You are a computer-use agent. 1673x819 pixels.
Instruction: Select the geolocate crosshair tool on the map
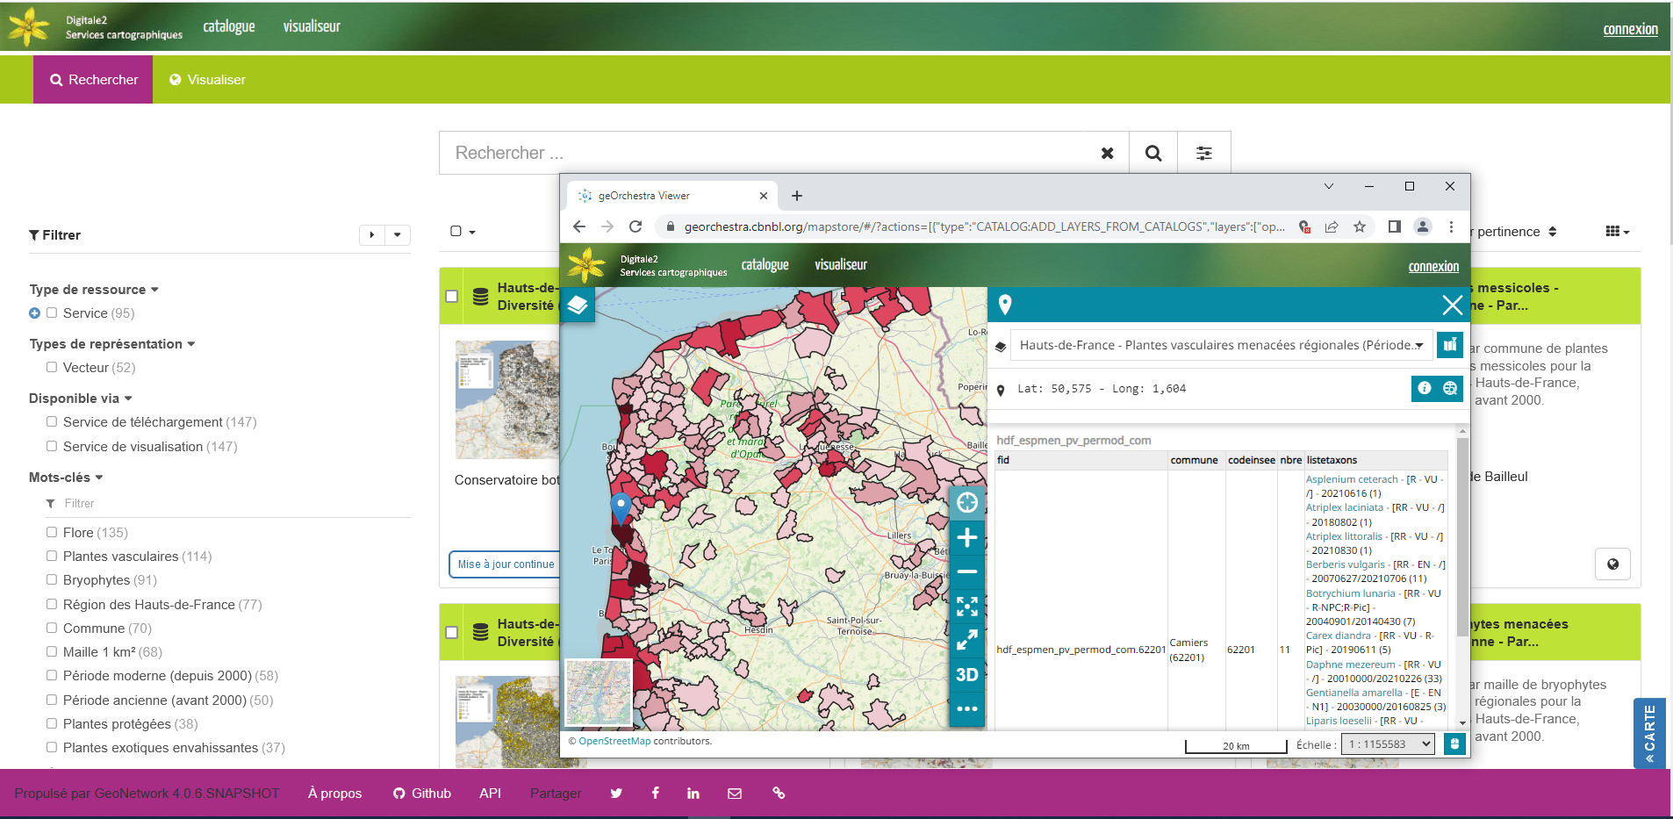click(x=966, y=503)
